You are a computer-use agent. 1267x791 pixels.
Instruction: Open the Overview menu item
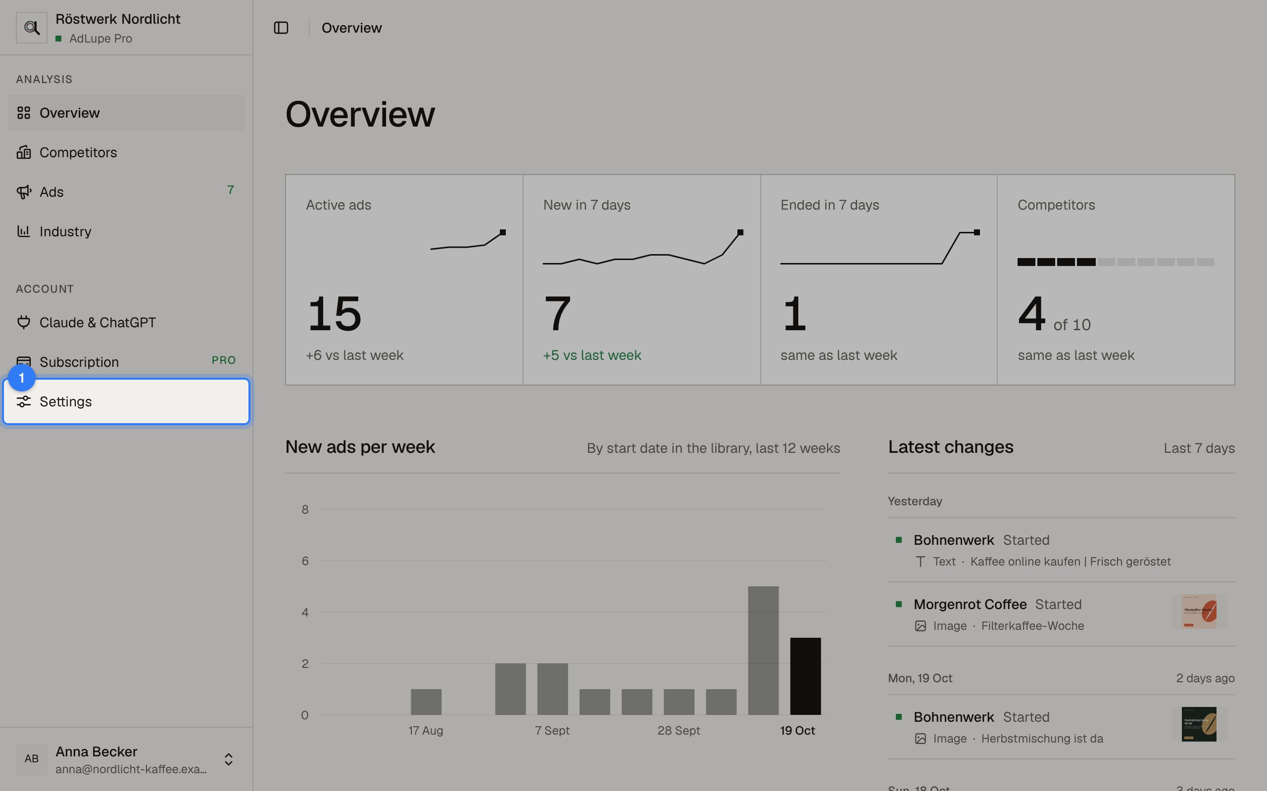[126, 113]
